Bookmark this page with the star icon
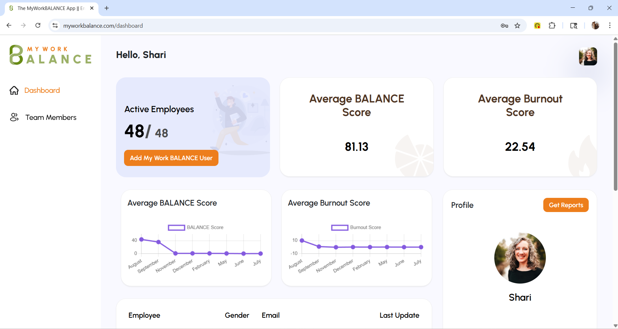Image resolution: width=618 pixels, height=329 pixels. [x=517, y=26]
